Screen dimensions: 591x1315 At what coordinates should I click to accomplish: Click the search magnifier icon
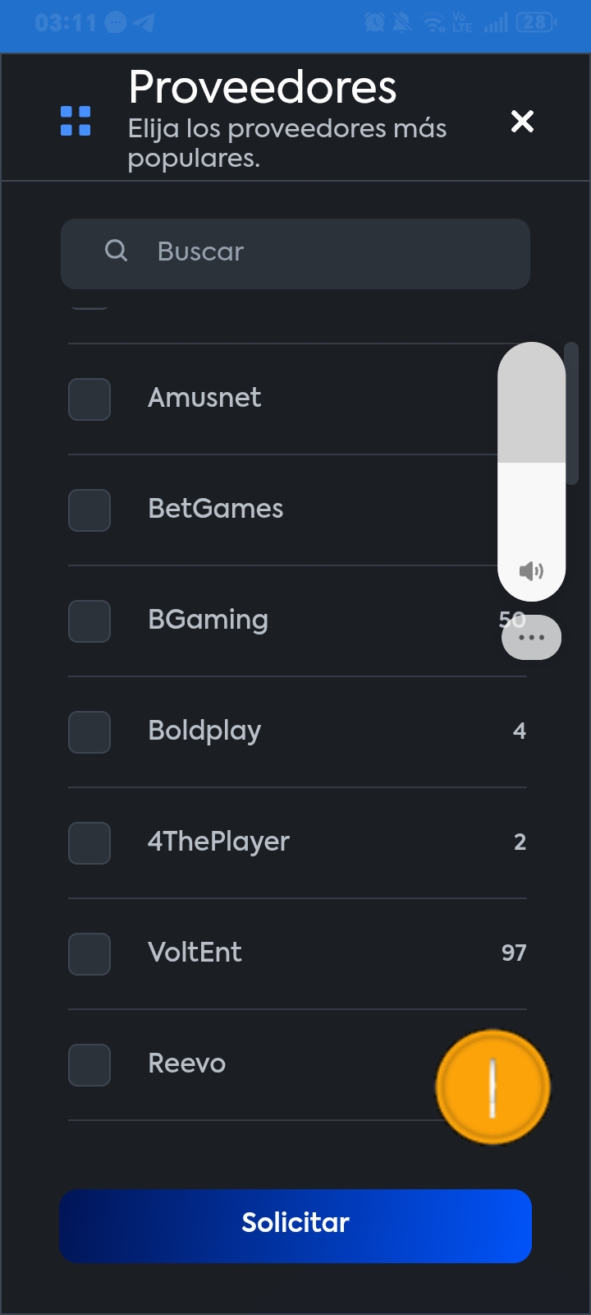coord(117,251)
